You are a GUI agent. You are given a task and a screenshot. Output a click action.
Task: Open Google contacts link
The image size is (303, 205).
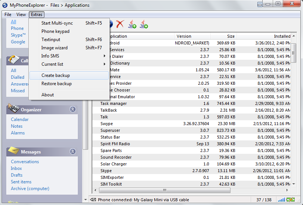tap(18, 42)
